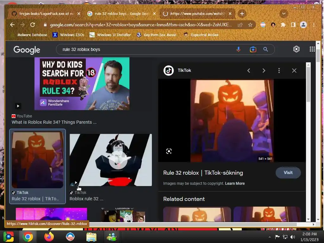
Task: Share this page using the share icon
Action: pos(240,25)
